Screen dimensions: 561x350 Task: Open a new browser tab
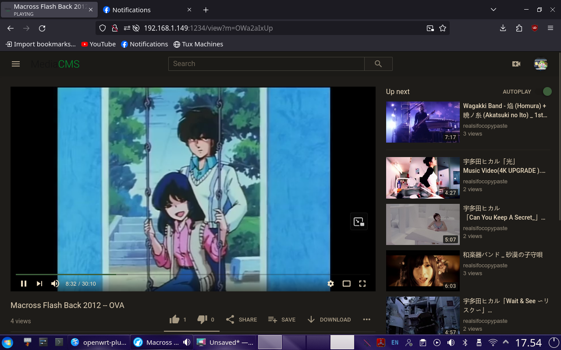pyautogui.click(x=206, y=10)
